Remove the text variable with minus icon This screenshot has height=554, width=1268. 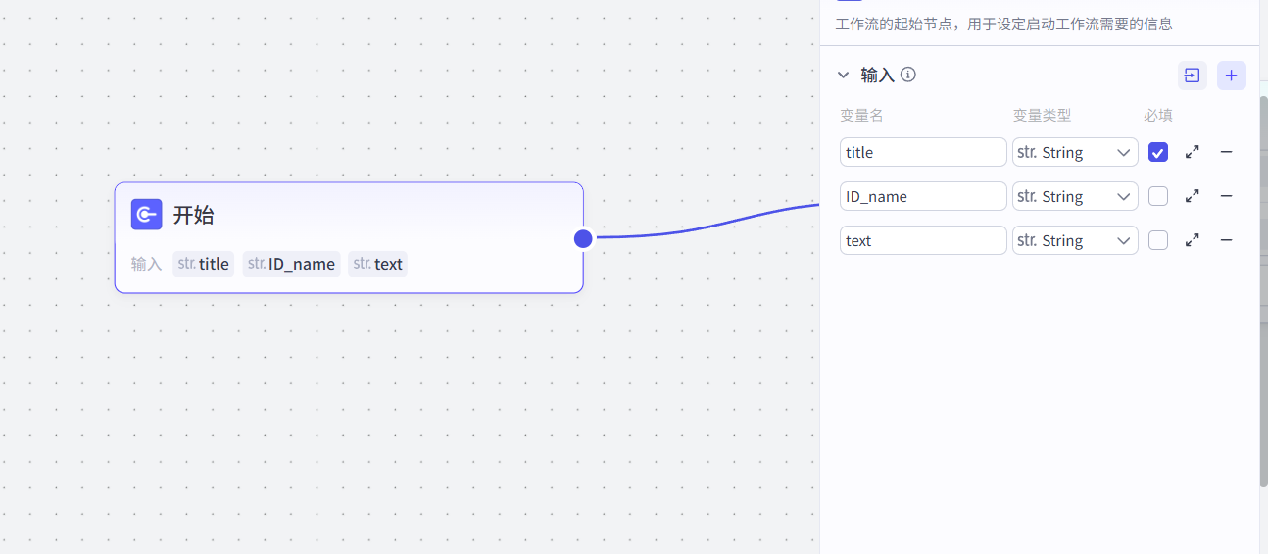click(1226, 240)
